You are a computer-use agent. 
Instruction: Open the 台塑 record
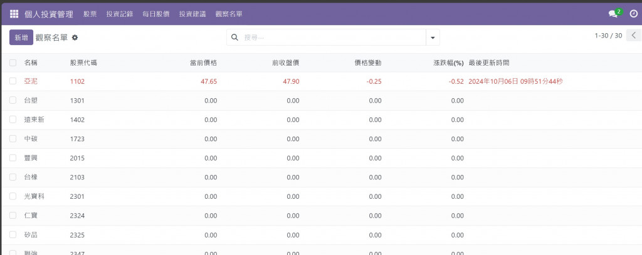(x=31, y=101)
